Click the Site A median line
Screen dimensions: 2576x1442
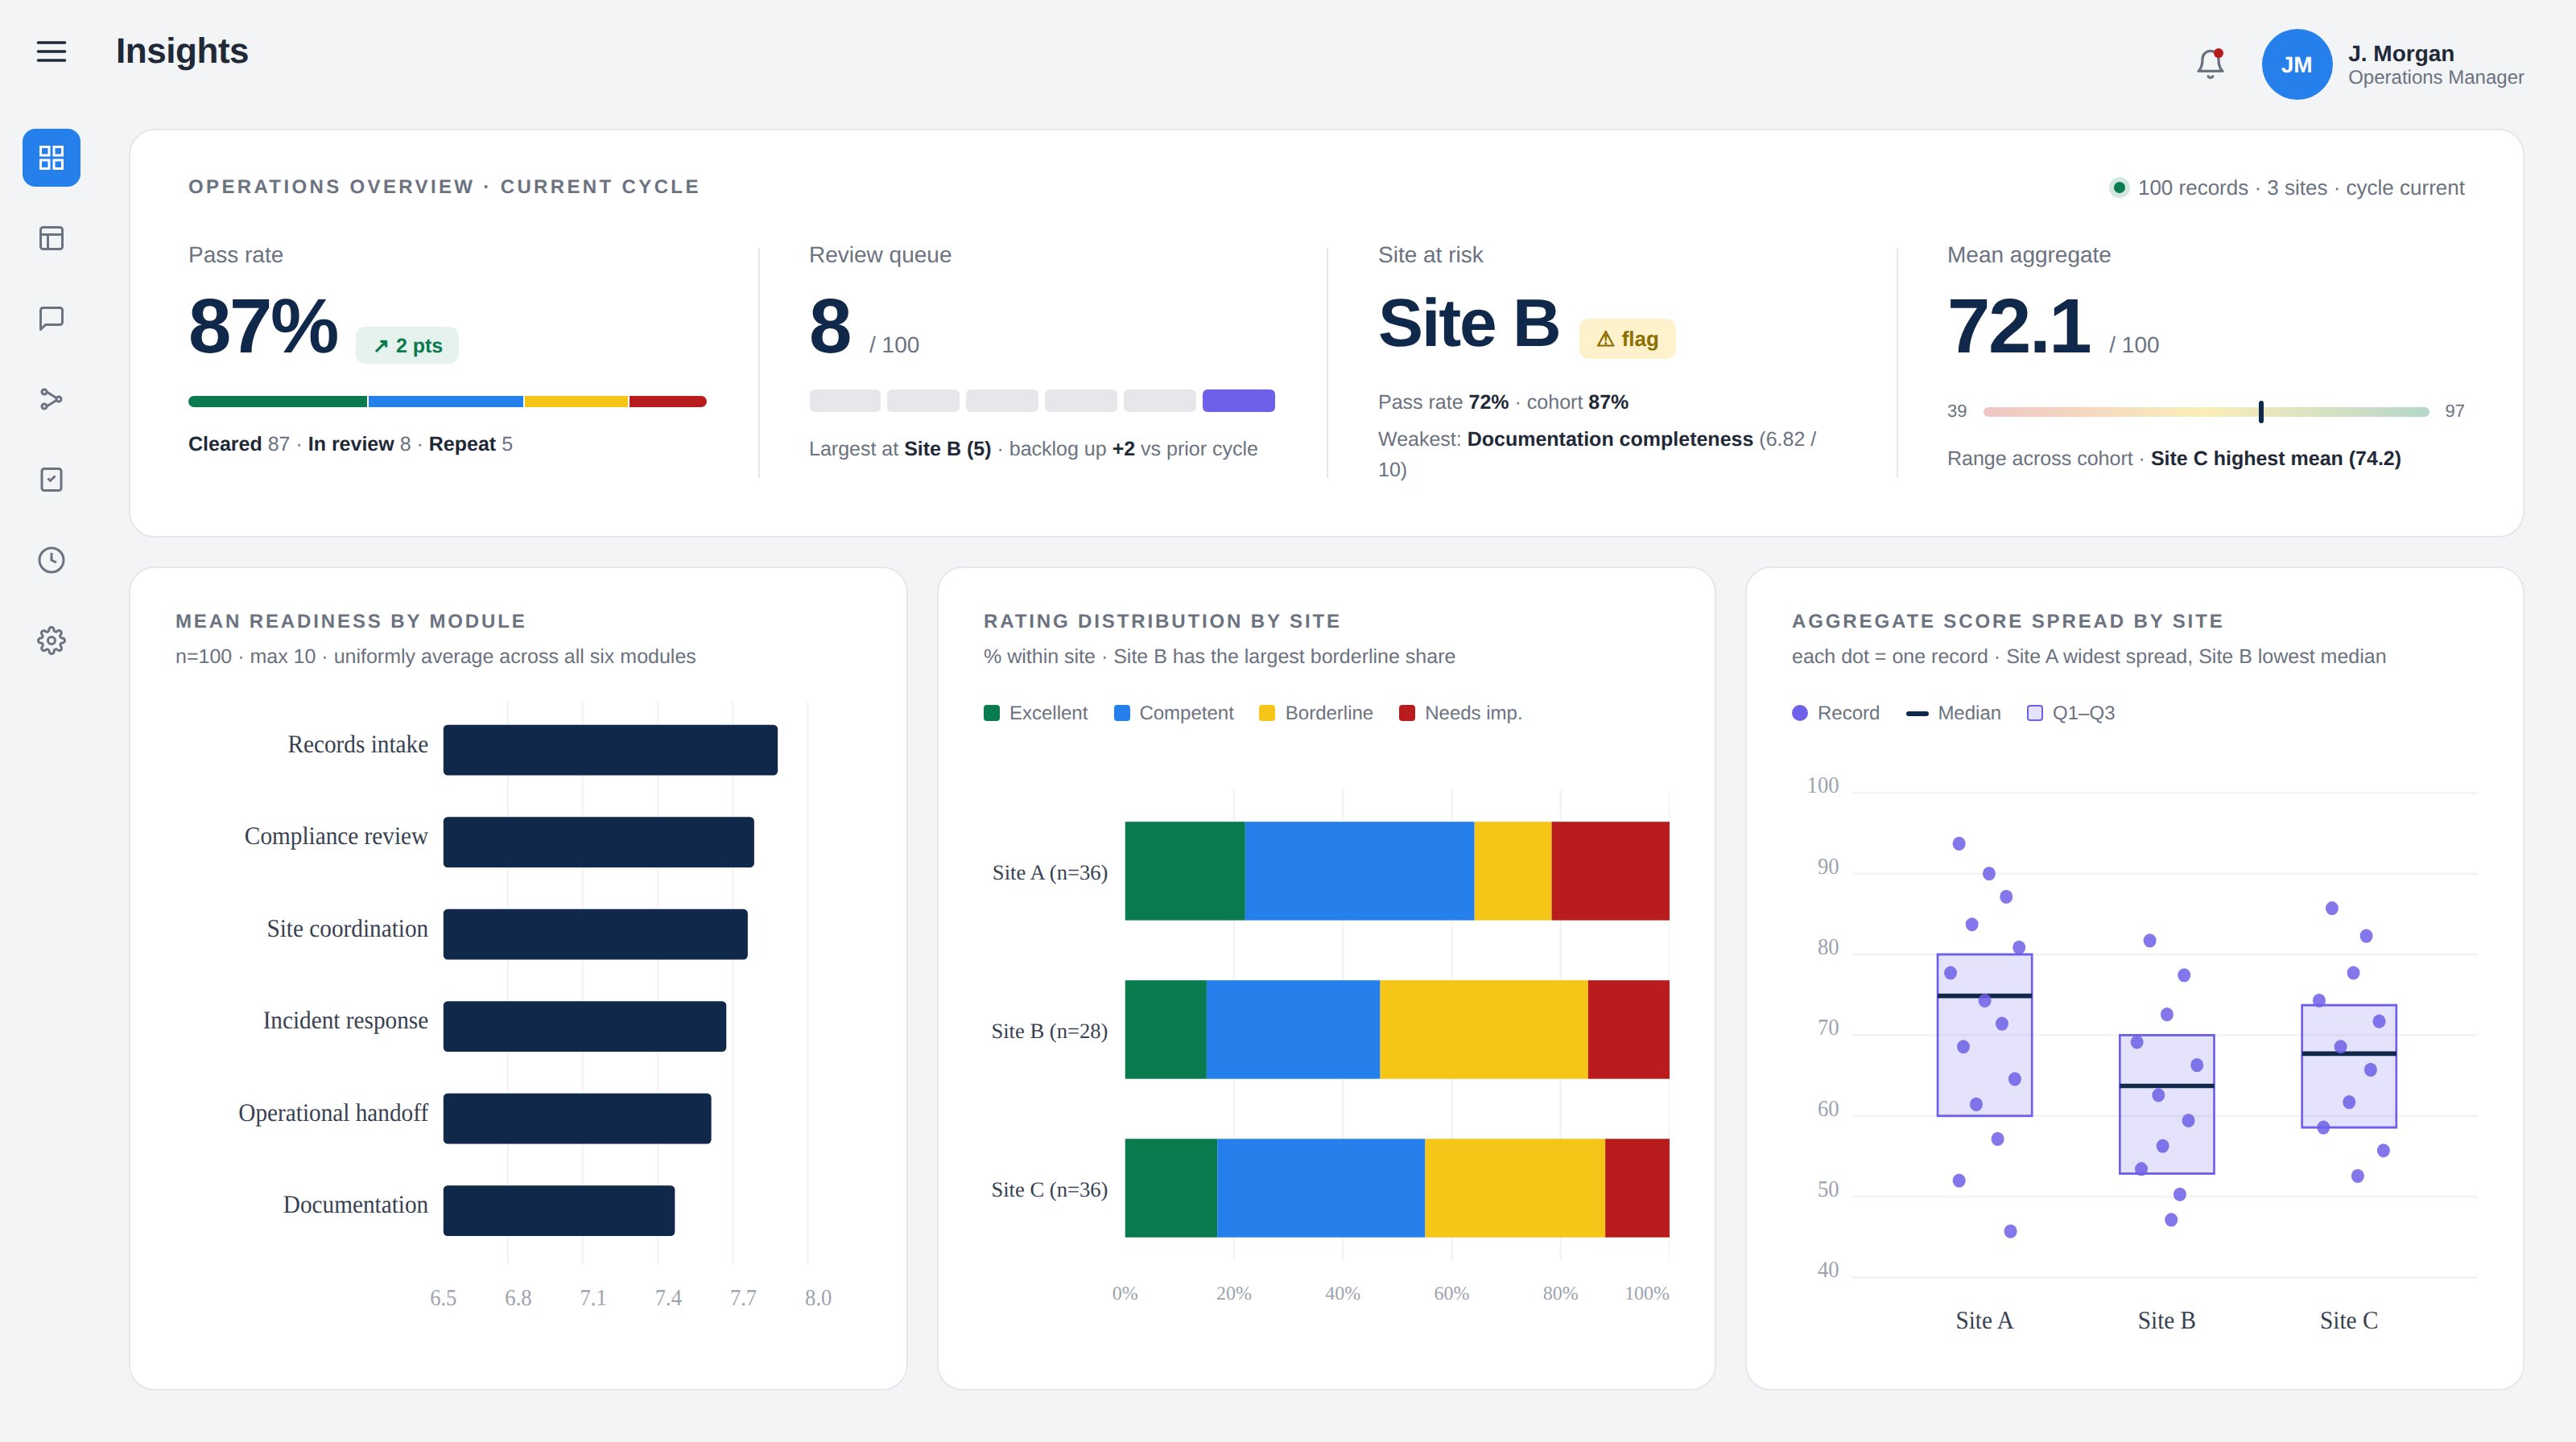coord(1984,995)
